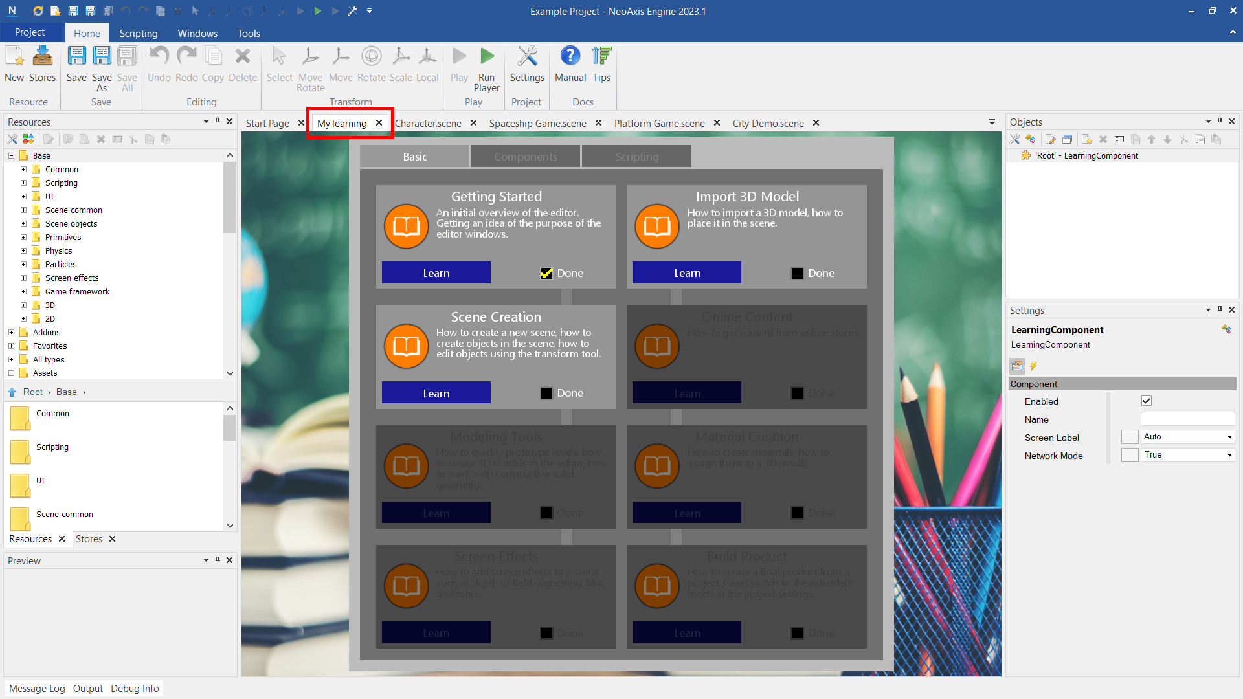
Task: Click the Screen Label color swatch box
Action: [1130, 437]
